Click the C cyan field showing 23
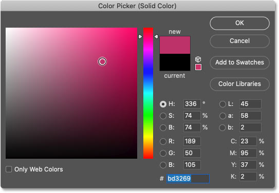Viewport: 279px width, 193px height. pos(248,141)
